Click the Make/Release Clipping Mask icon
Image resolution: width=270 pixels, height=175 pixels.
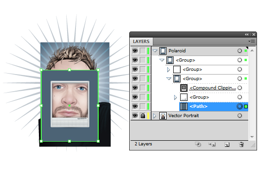click(198, 144)
